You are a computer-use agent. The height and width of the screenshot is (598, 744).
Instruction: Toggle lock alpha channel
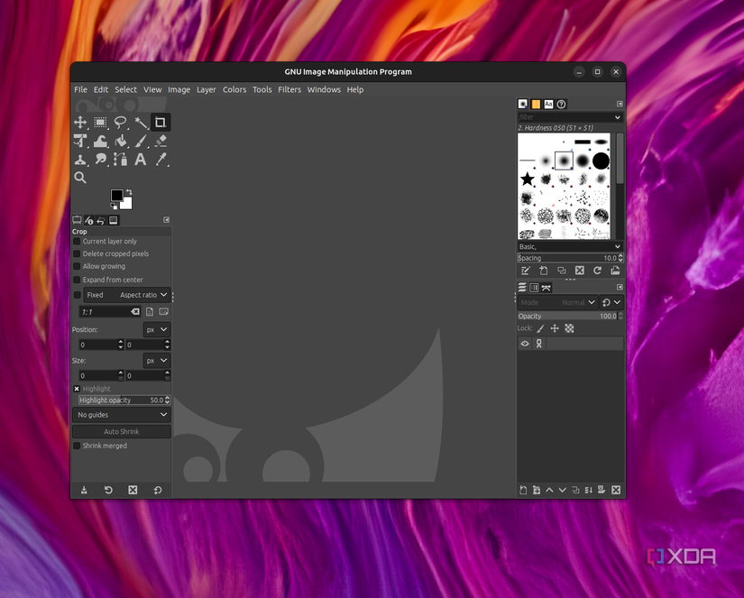tap(569, 328)
